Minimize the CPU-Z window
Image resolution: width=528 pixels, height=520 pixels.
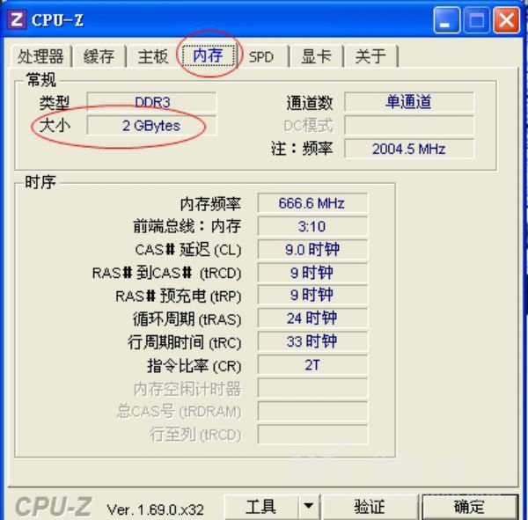point(446,20)
